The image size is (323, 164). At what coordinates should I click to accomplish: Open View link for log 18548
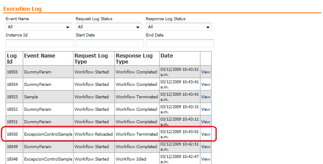206,159
